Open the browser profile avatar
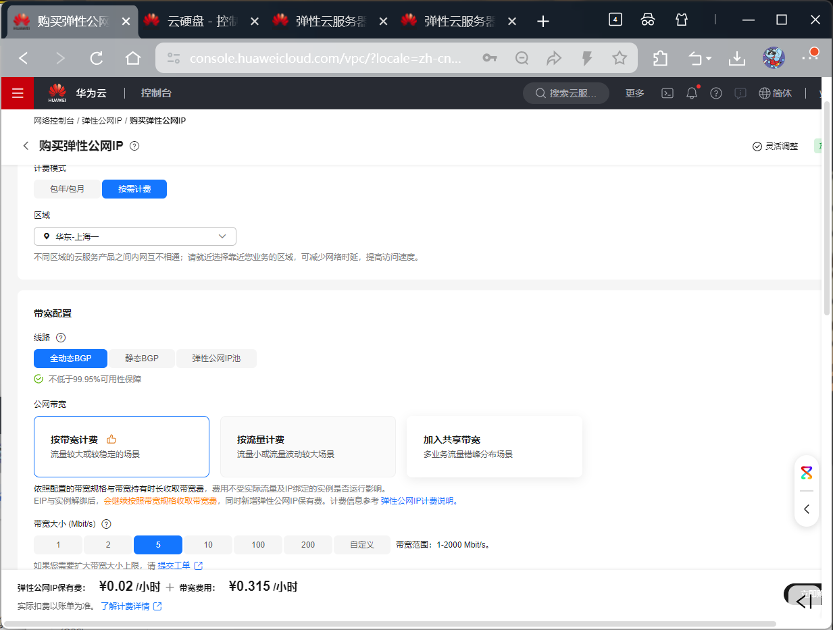 coord(774,58)
